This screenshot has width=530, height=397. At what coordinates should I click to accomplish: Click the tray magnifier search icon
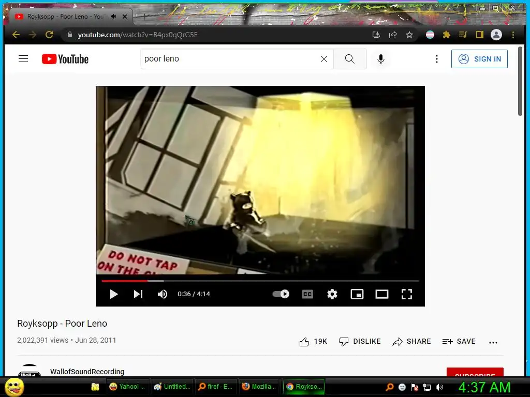point(389,387)
